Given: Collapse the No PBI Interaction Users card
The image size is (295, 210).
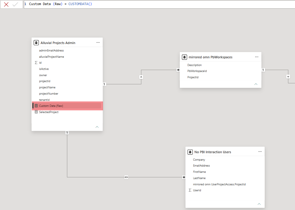Looking at the screenshot, I should click(x=259, y=204).
